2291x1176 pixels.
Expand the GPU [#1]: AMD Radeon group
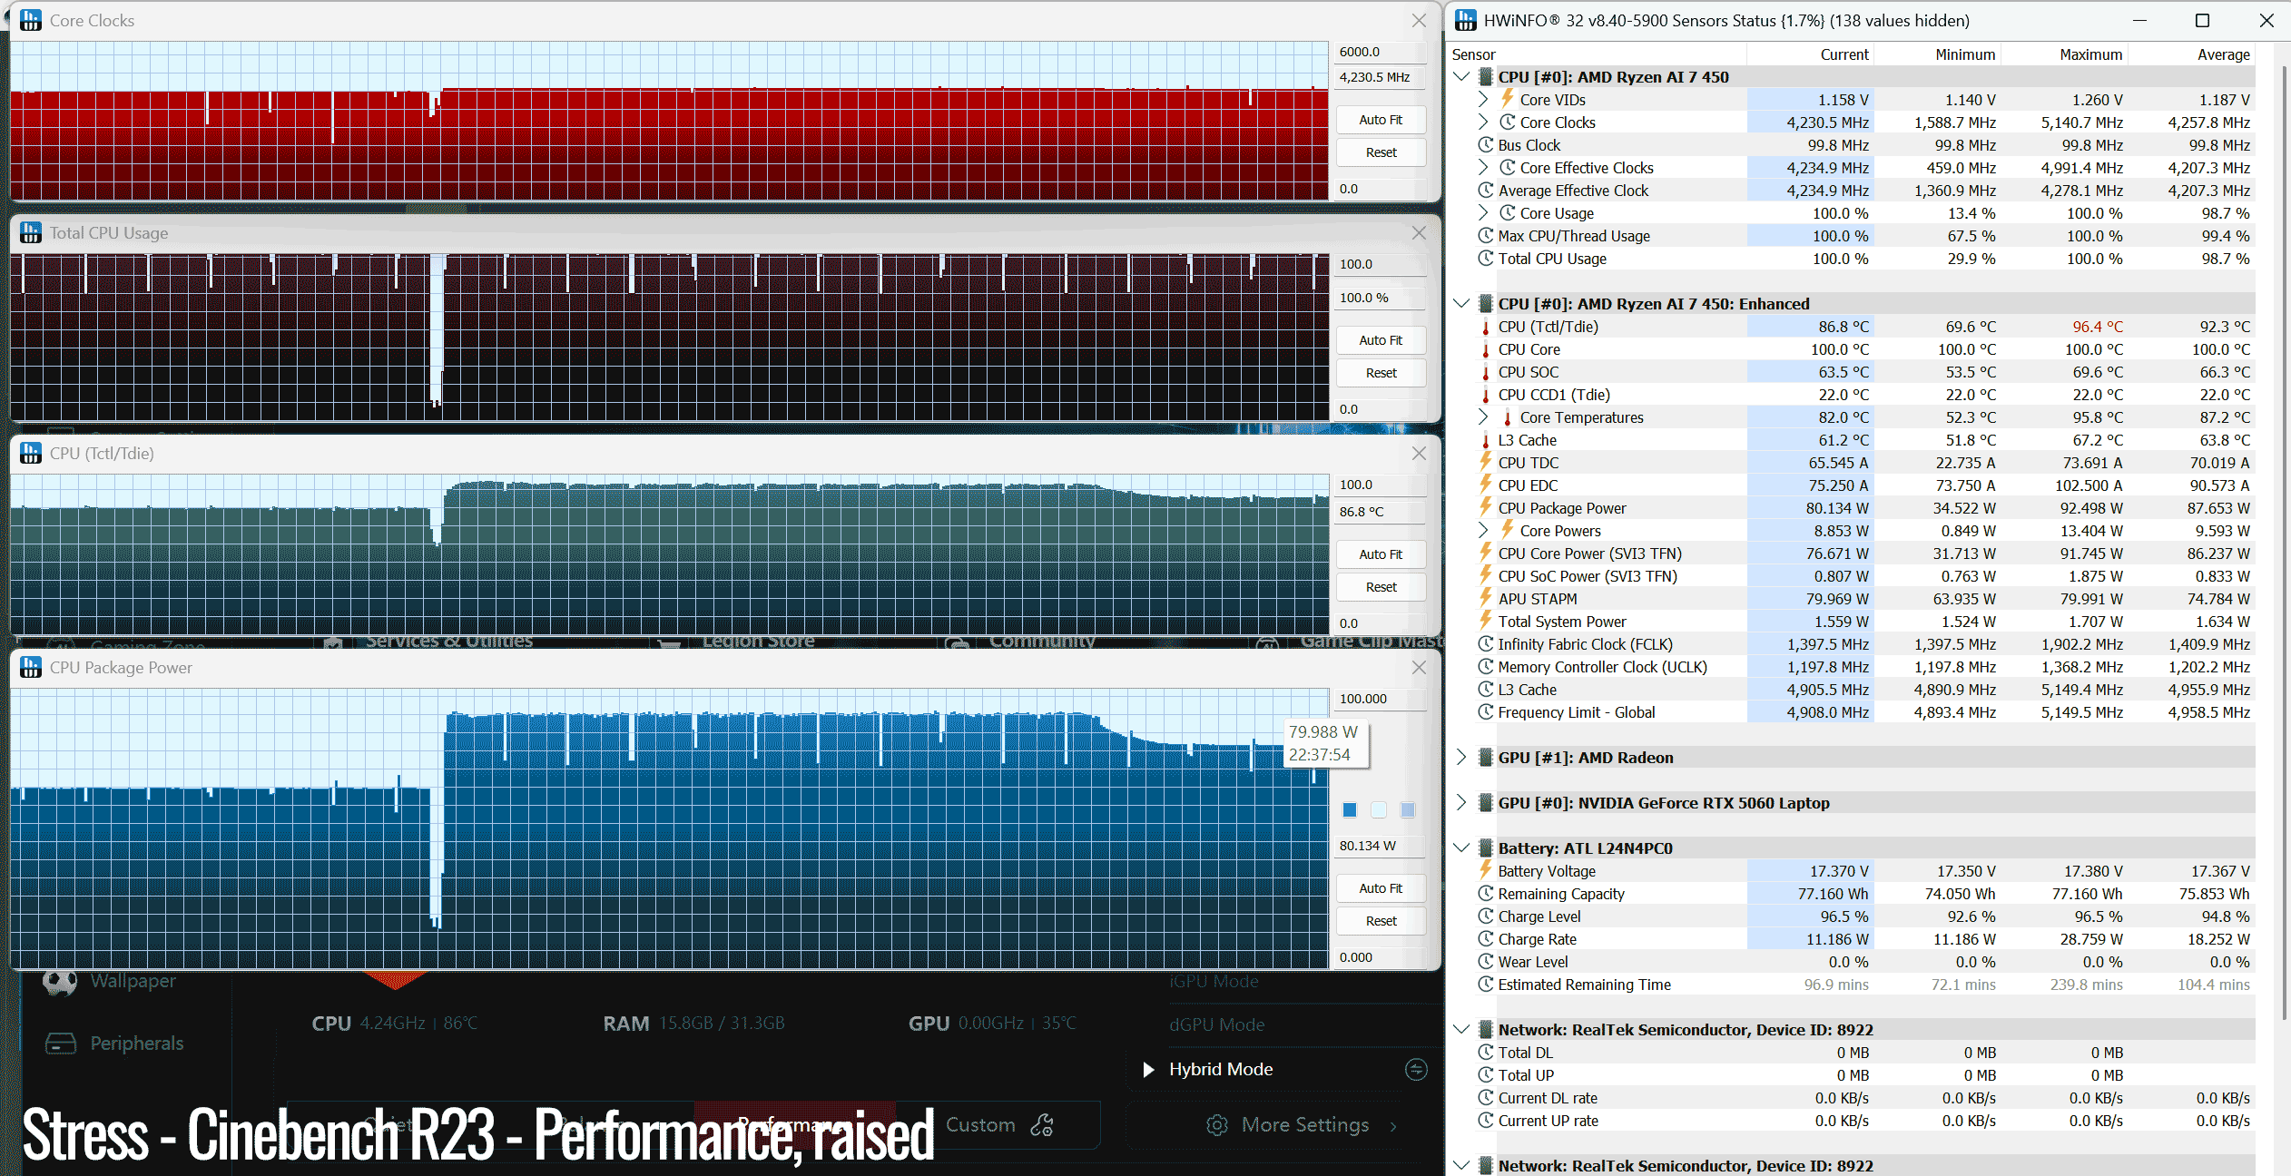coord(1461,758)
